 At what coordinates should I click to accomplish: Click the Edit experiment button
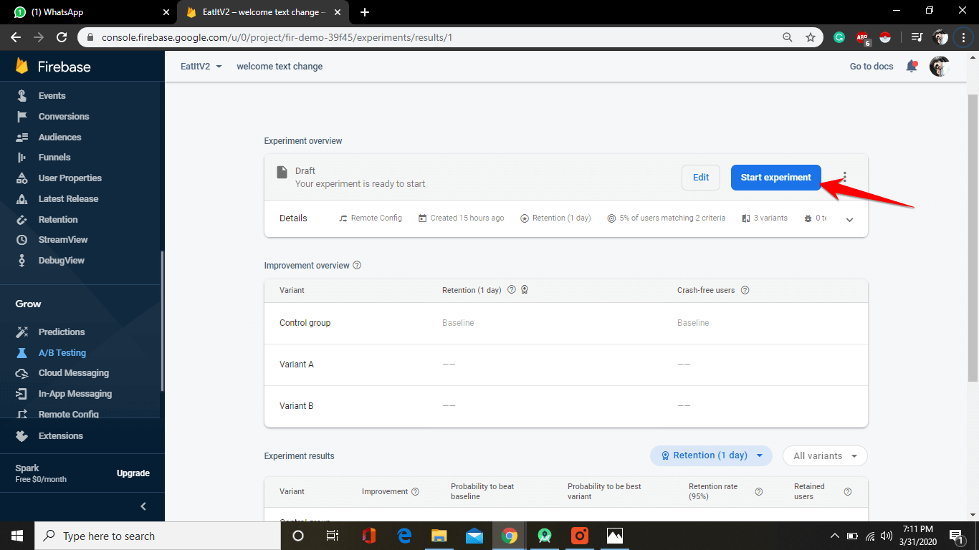(701, 178)
